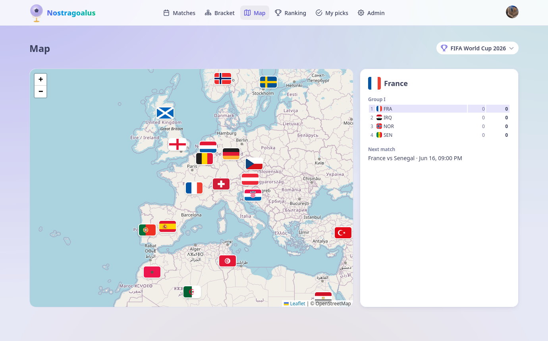Open the FIFA World Cup 2026 dropdown
Image resolution: width=548 pixels, height=341 pixels.
point(477,48)
